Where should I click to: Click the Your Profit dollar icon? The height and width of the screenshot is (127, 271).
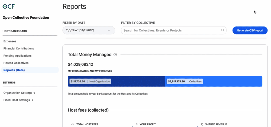pos(137,124)
